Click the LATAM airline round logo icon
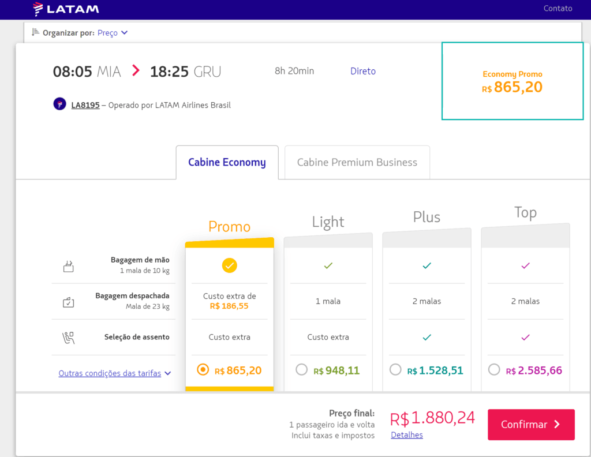 pyautogui.click(x=59, y=104)
